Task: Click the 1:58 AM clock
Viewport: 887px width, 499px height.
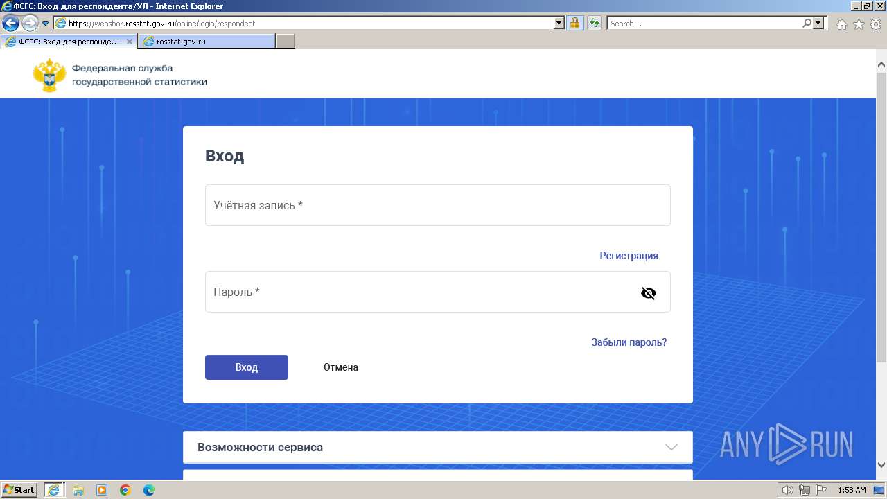Action: (852, 490)
